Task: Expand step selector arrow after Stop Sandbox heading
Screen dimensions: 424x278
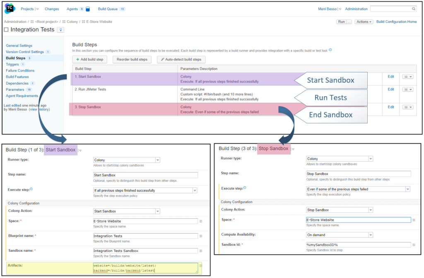Action: pyautogui.click(x=293, y=149)
